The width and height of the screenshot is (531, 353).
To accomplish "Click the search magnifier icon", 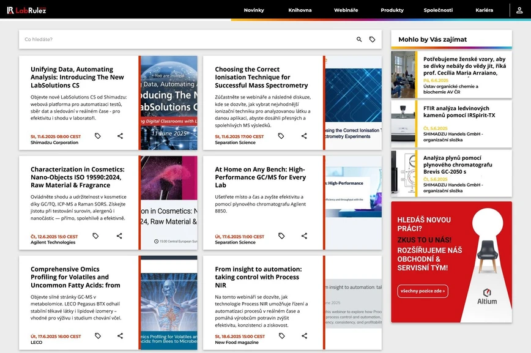I will 359,39.
